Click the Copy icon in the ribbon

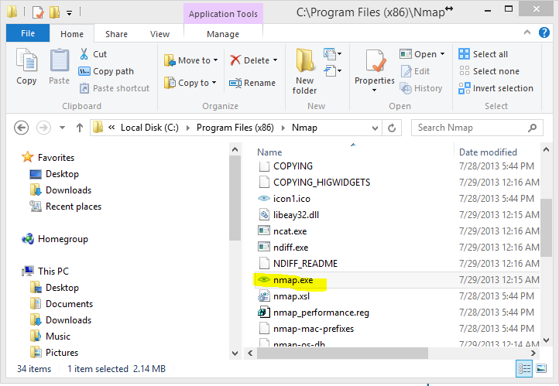(x=26, y=60)
